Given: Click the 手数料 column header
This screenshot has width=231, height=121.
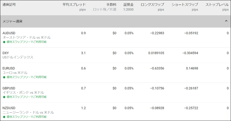Looking at the screenshot, I should point(111,5).
